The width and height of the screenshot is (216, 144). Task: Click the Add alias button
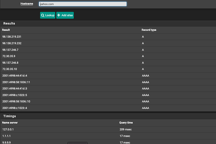pos(65,15)
